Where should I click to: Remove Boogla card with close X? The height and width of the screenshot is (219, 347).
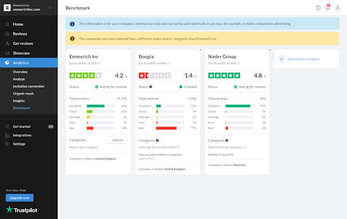200,50
